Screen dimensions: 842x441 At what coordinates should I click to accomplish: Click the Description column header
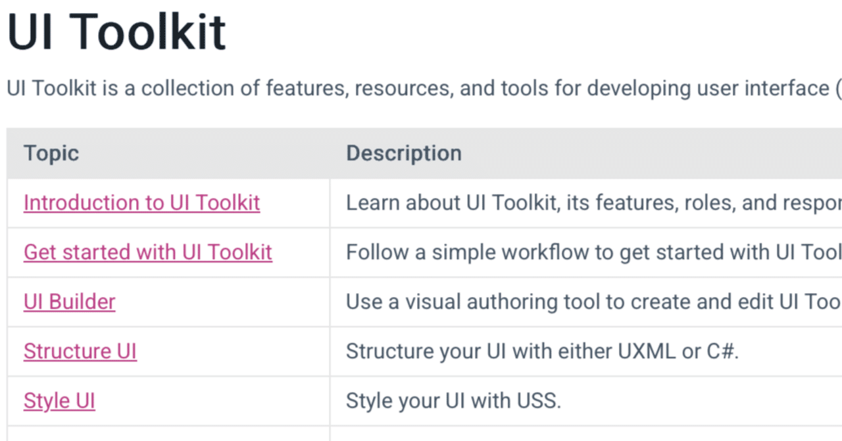pos(403,153)
